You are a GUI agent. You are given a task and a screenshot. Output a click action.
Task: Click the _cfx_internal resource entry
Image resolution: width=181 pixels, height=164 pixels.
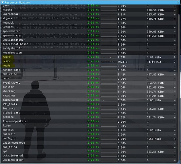[13, 155]
